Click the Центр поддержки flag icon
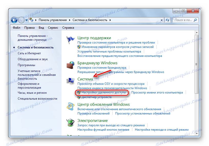Image resolution: width=209 pixels, height=146 pixels. pos(70,40)
